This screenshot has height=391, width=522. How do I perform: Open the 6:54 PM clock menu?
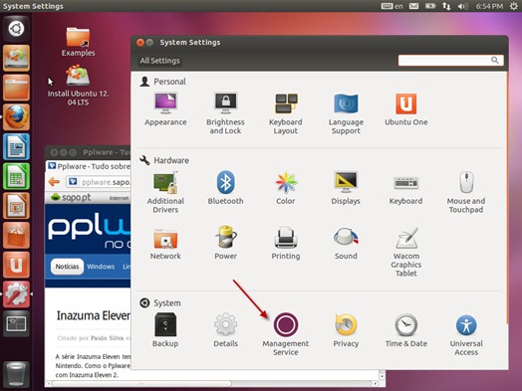489,6
